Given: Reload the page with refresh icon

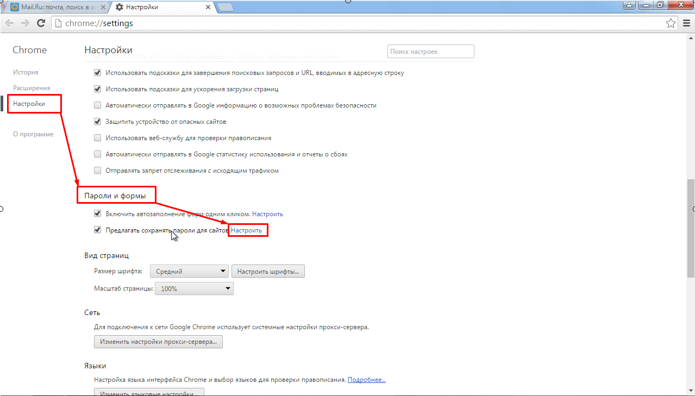Looking at the screenshot, I should tap(41, 23).
